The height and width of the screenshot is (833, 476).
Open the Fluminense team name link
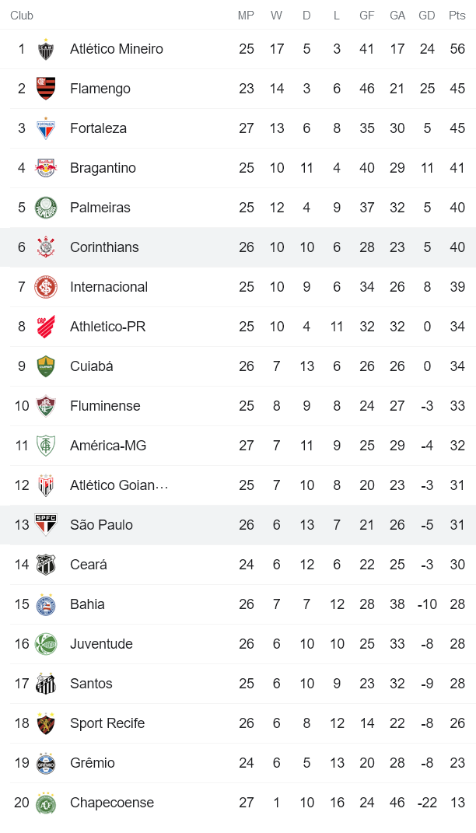click(105, 406)
